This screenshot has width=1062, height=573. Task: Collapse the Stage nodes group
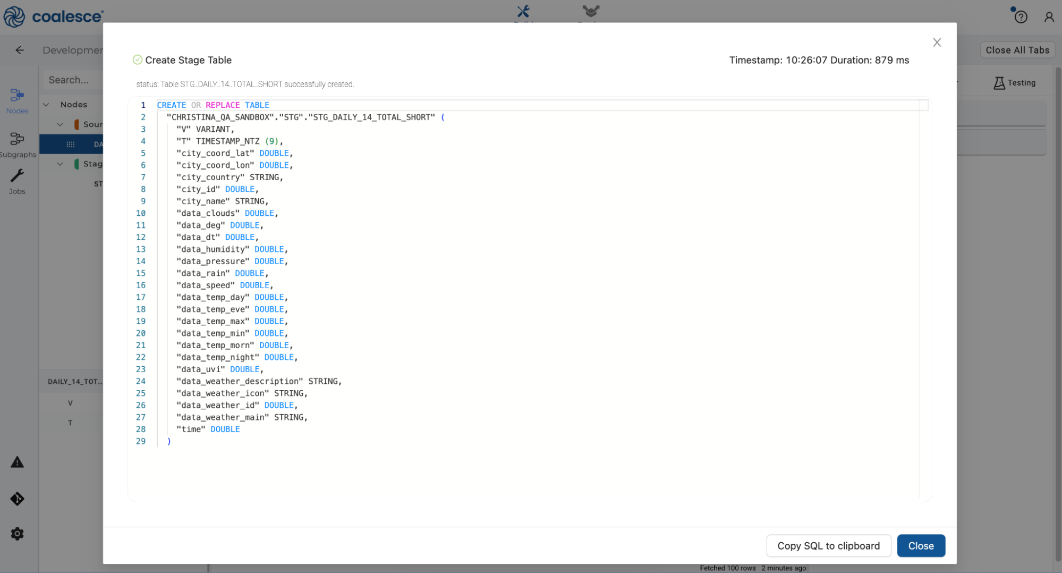point(60,164)
